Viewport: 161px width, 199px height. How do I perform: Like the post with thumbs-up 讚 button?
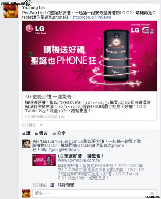26,133
